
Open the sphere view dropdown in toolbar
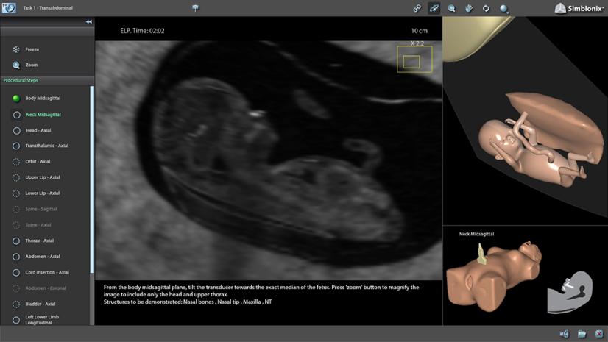505,9
